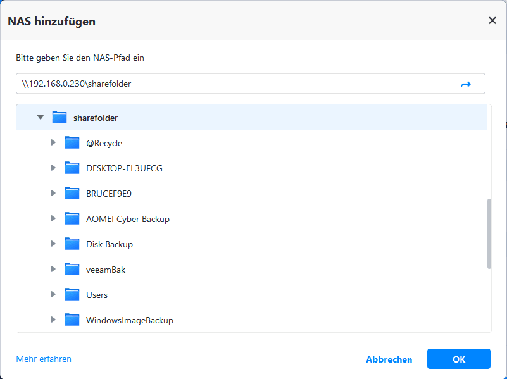The height and width of the screenshot is (379, 507).
Task: Expand the BRUCEF9E9 folder
Action: (53, 194)
